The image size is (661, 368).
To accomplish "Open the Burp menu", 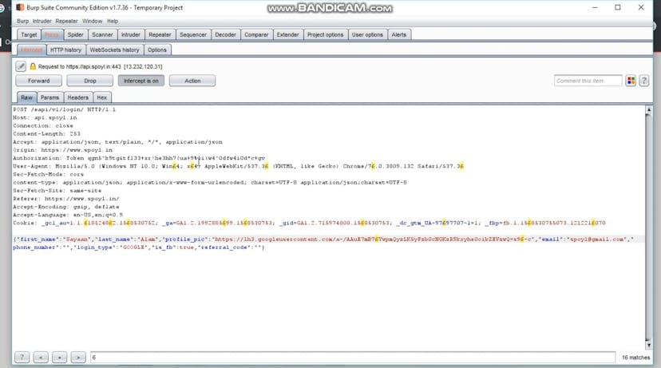I will [23, 21].
